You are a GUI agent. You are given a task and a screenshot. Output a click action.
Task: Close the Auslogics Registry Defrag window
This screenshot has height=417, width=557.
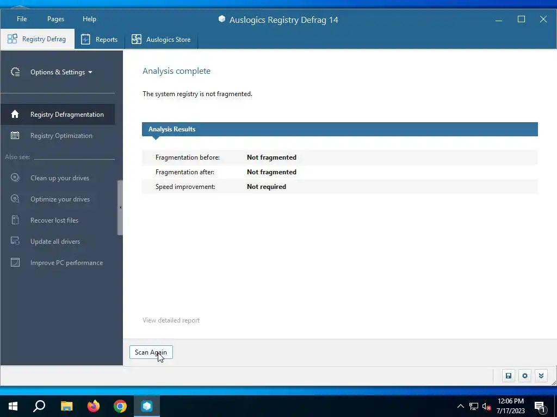(543, 19)
